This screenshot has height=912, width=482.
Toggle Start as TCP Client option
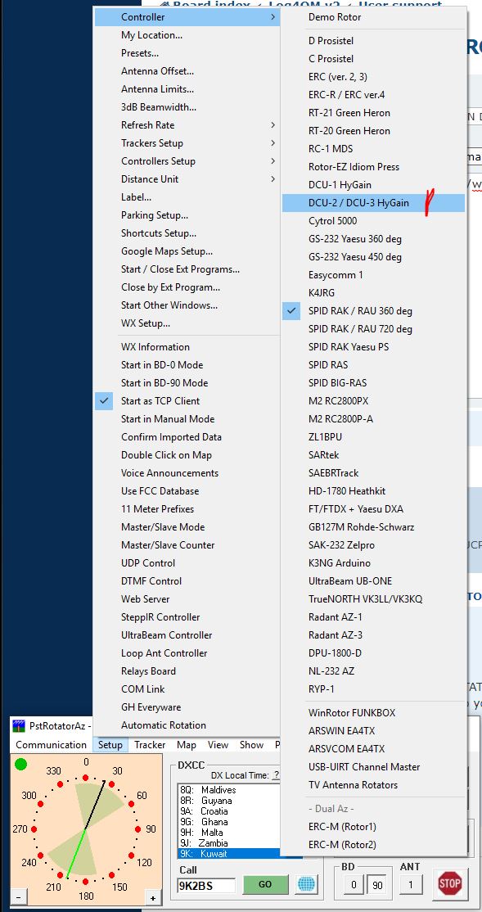(x=187, y=401)
